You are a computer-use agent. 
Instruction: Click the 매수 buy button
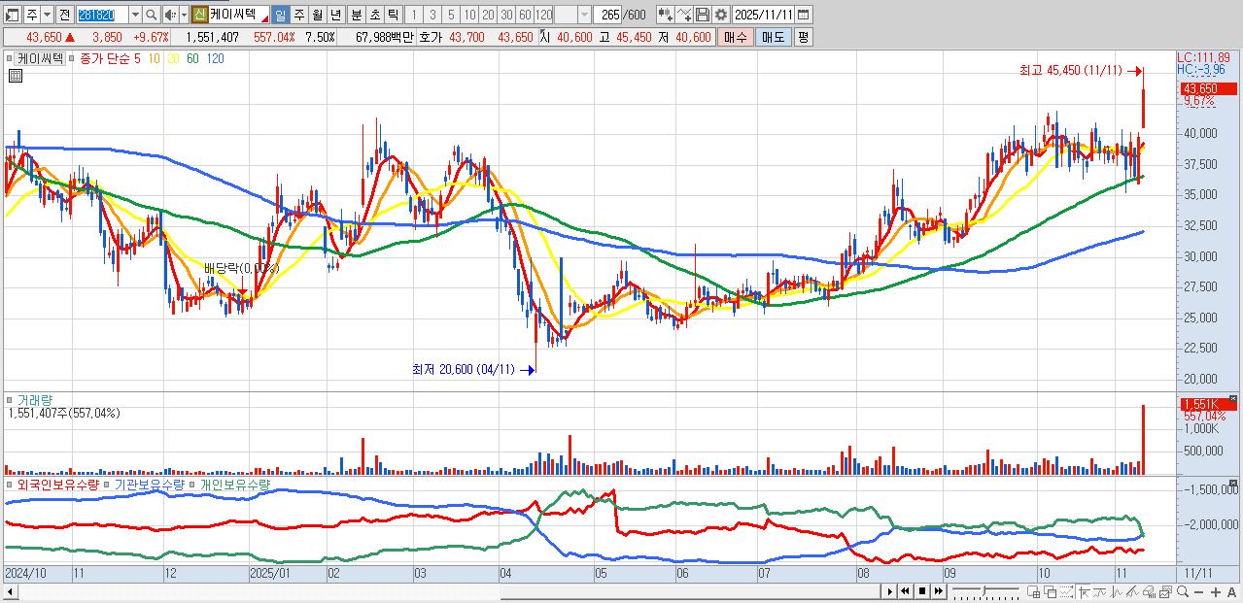(x=735, y=37)
